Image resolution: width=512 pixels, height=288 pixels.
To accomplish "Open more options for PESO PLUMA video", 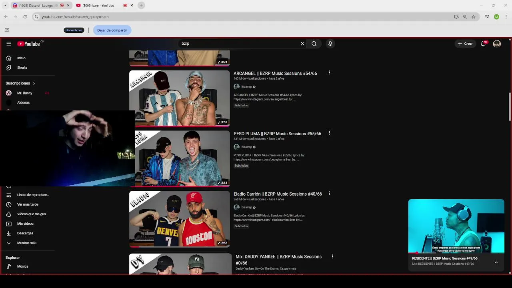I will (329, 133).
